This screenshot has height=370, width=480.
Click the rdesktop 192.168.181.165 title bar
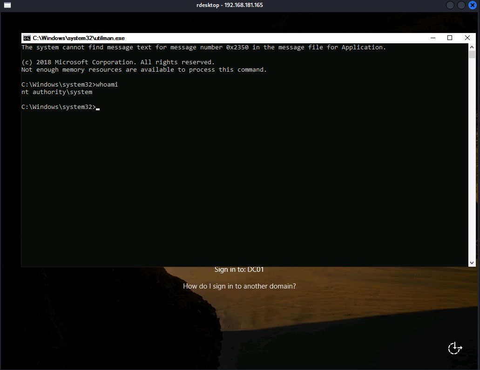click(x=240, y=5)
